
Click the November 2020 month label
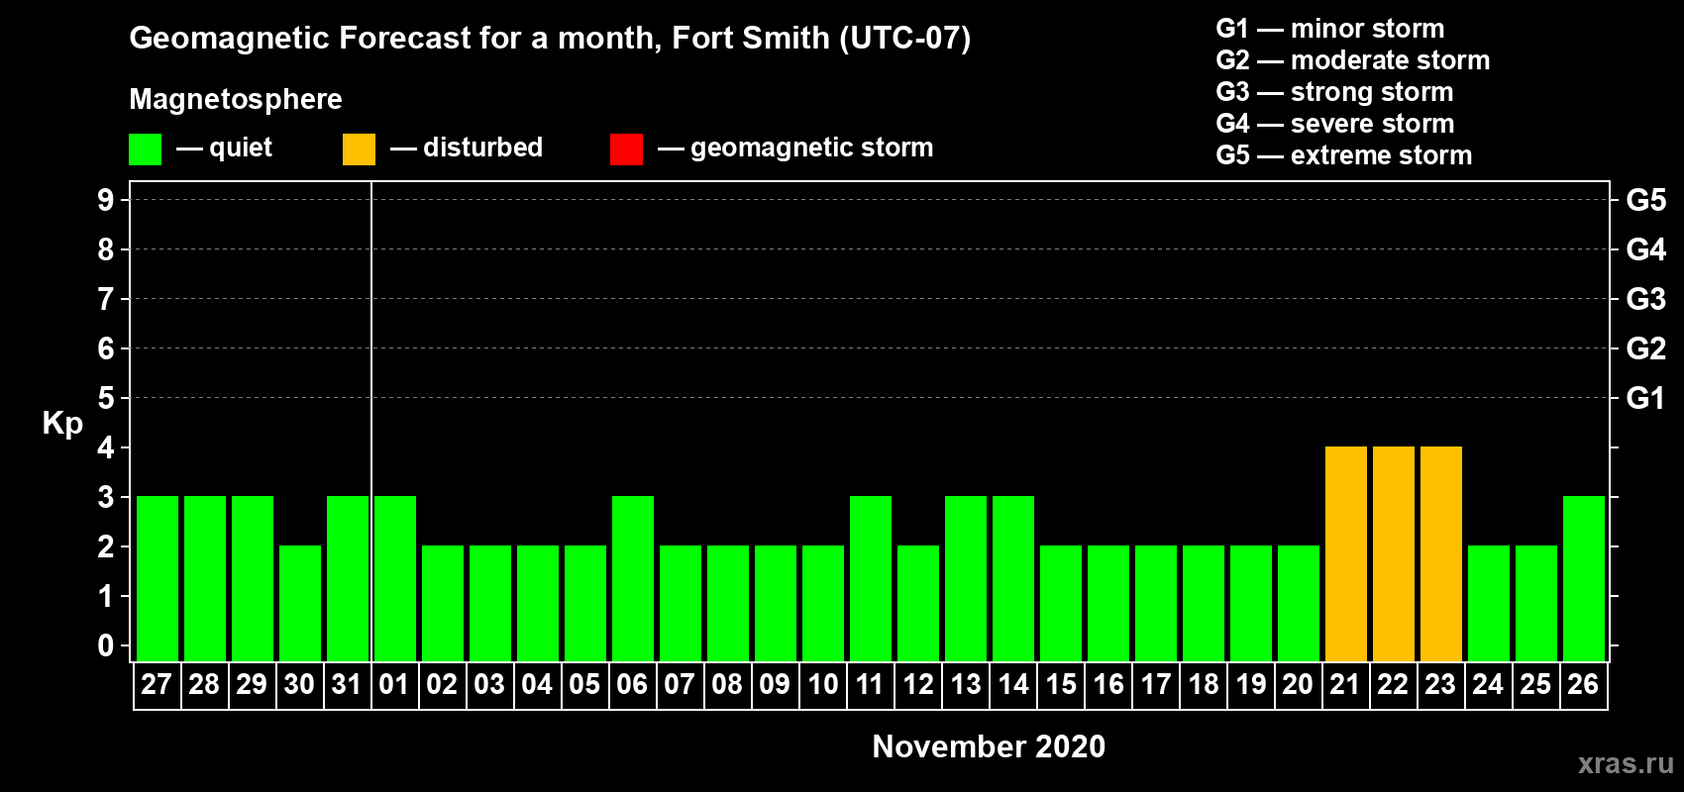point(988,746)
